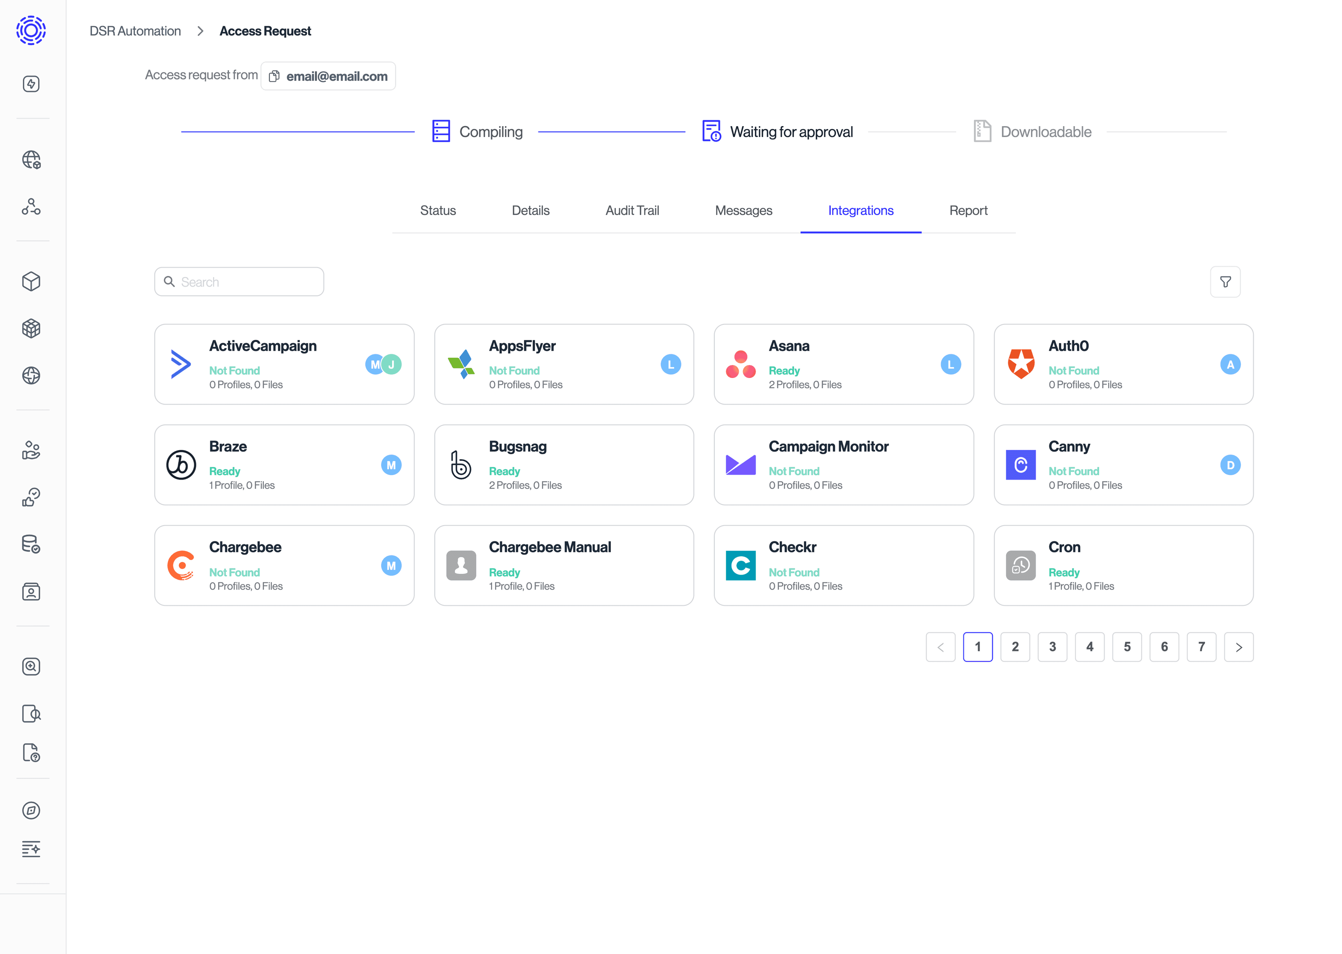
Task: Select the Integrations tab
Action: pyautogui.click(x=861, y=210)
